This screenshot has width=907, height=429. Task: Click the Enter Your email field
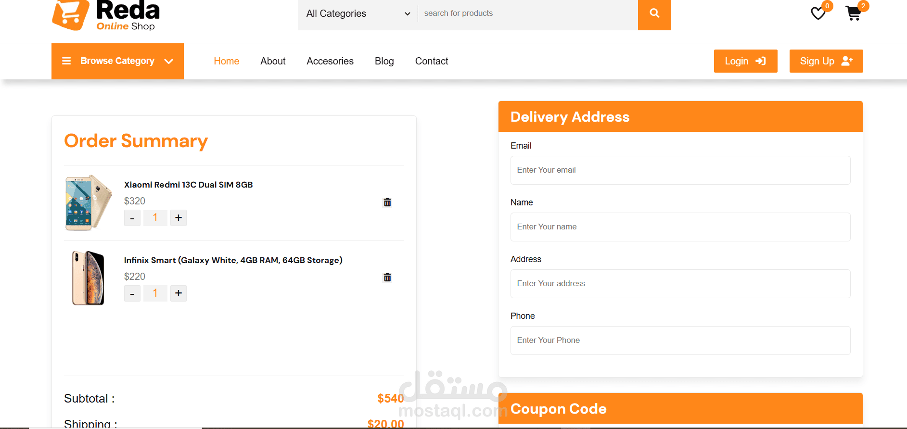click(x=680, y=170)
